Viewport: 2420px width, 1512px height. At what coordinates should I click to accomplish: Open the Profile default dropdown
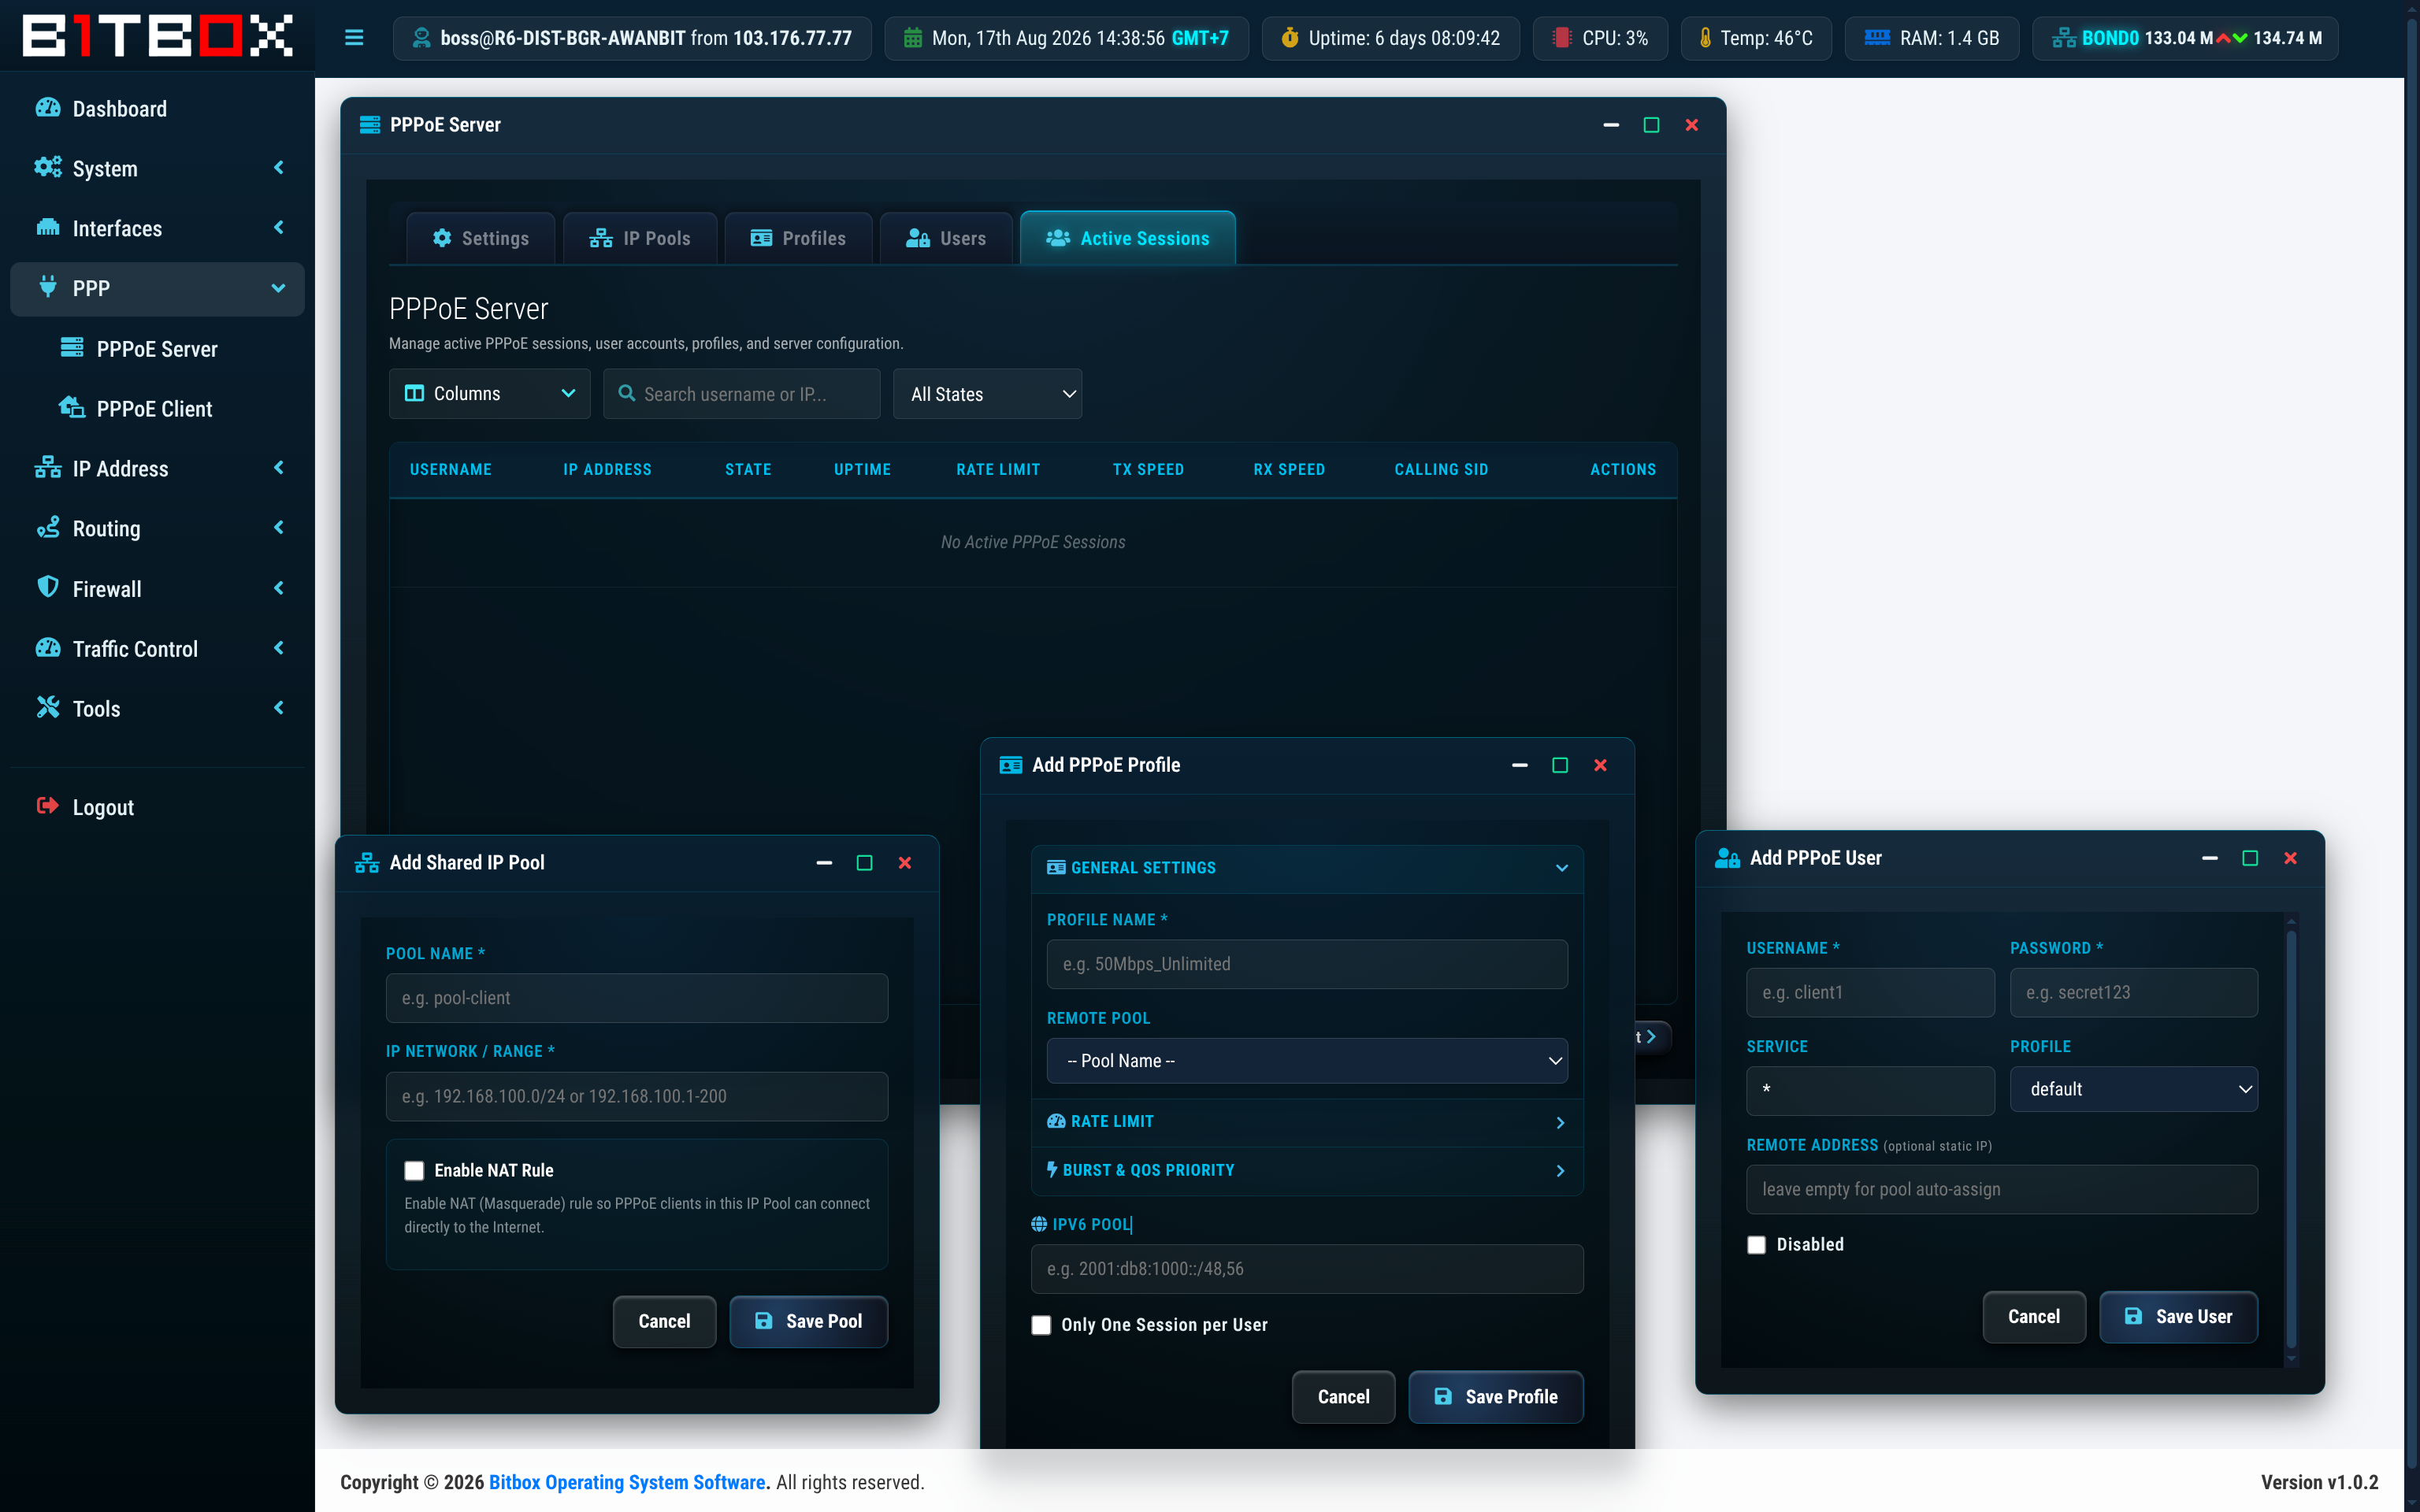coord(2134,1089)
